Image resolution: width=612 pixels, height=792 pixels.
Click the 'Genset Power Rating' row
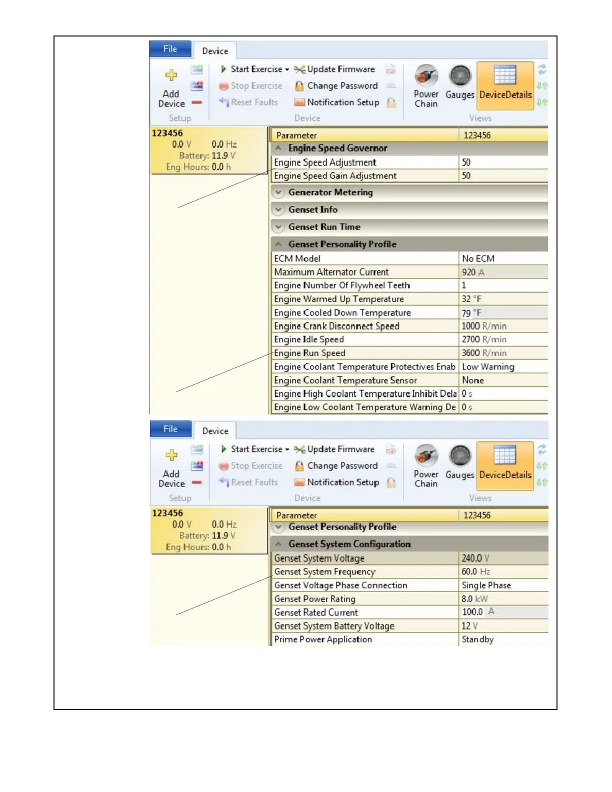[410, 599]
